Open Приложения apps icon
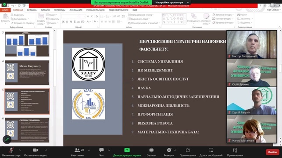This screenshot has height=158, width=282. click(188, 150)
